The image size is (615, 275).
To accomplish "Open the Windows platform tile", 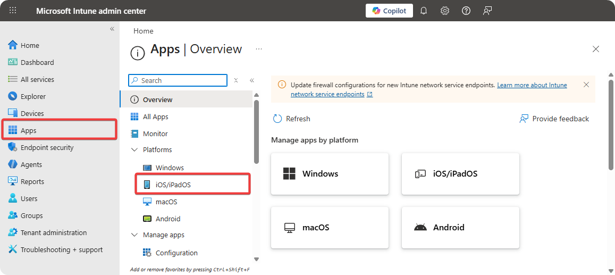I will click(330, 173).
